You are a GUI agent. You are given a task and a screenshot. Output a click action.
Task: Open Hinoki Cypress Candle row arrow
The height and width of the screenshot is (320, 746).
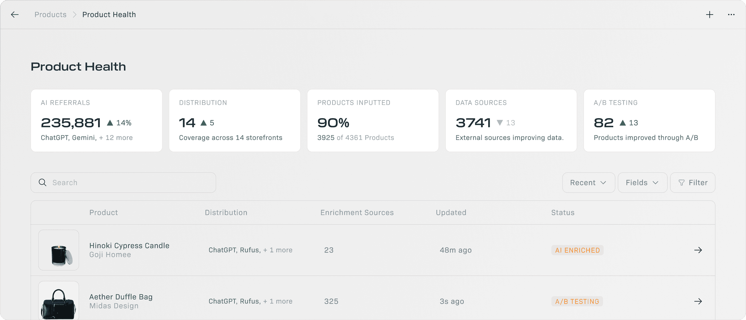[x=698, y=250]
